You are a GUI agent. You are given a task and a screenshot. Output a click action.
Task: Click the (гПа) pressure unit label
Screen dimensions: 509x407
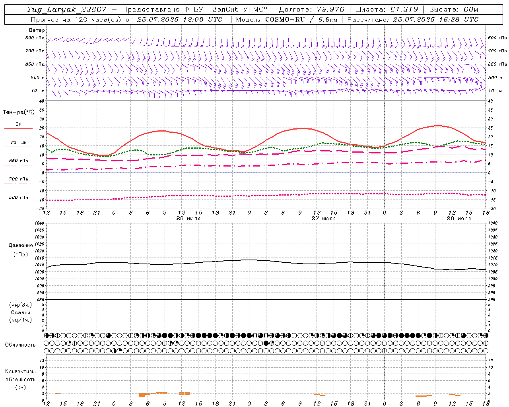tap(21, 254)
